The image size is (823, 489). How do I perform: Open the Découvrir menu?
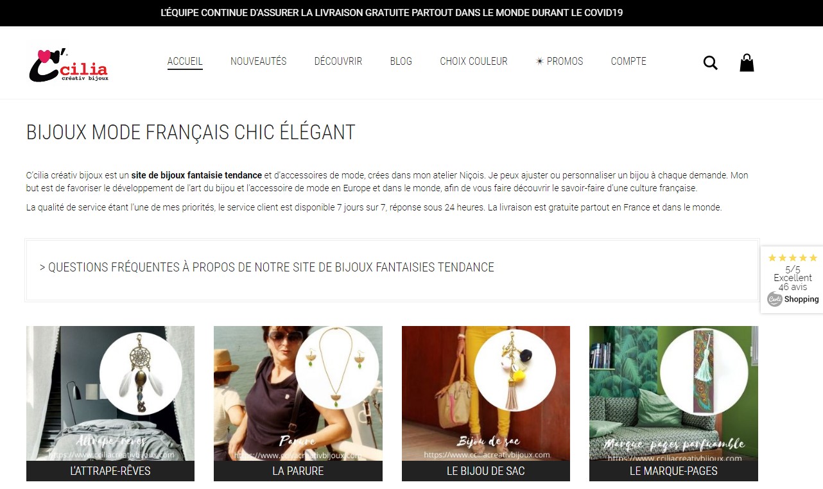pos(338,62)
